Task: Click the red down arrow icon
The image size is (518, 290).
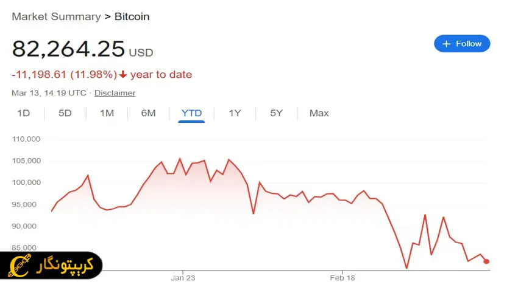Action: coord(123,75)
